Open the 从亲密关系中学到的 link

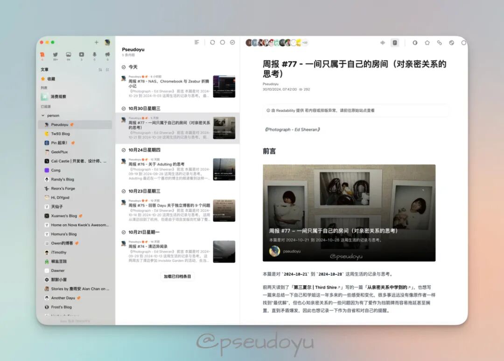[x=389, y=287]
